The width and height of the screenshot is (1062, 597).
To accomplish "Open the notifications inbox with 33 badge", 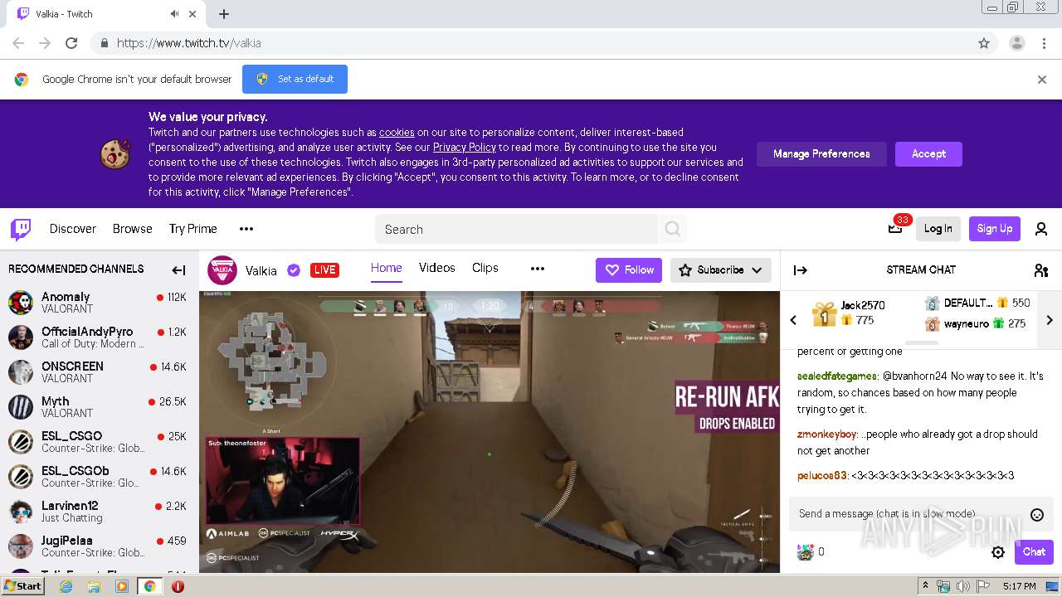I will [895, 229].
